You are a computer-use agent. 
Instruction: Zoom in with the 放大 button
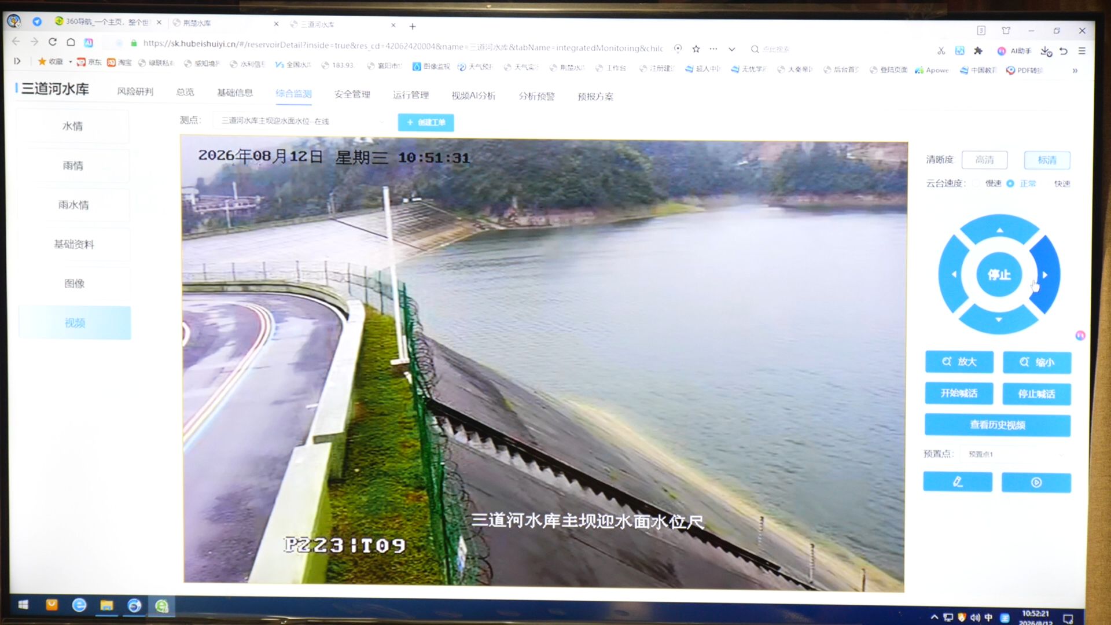(959, 362)
